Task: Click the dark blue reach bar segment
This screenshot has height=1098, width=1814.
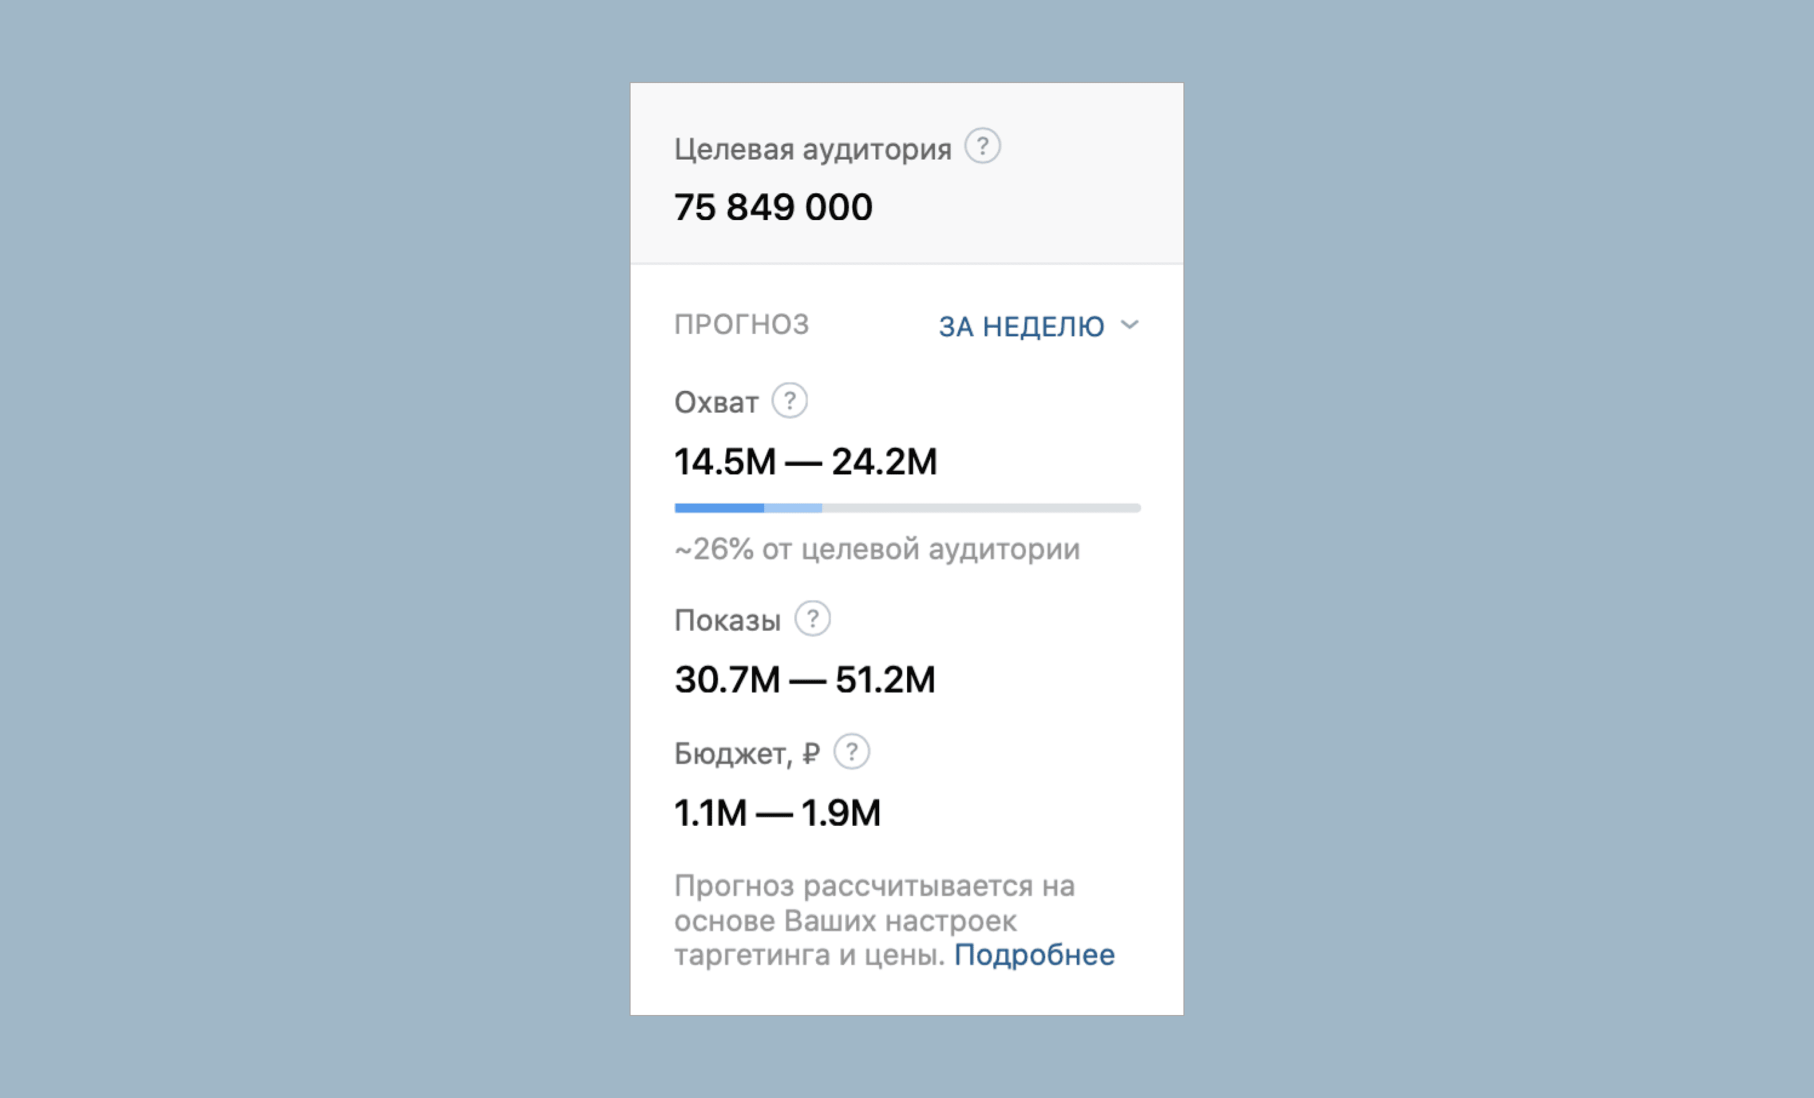Action: 718,508
